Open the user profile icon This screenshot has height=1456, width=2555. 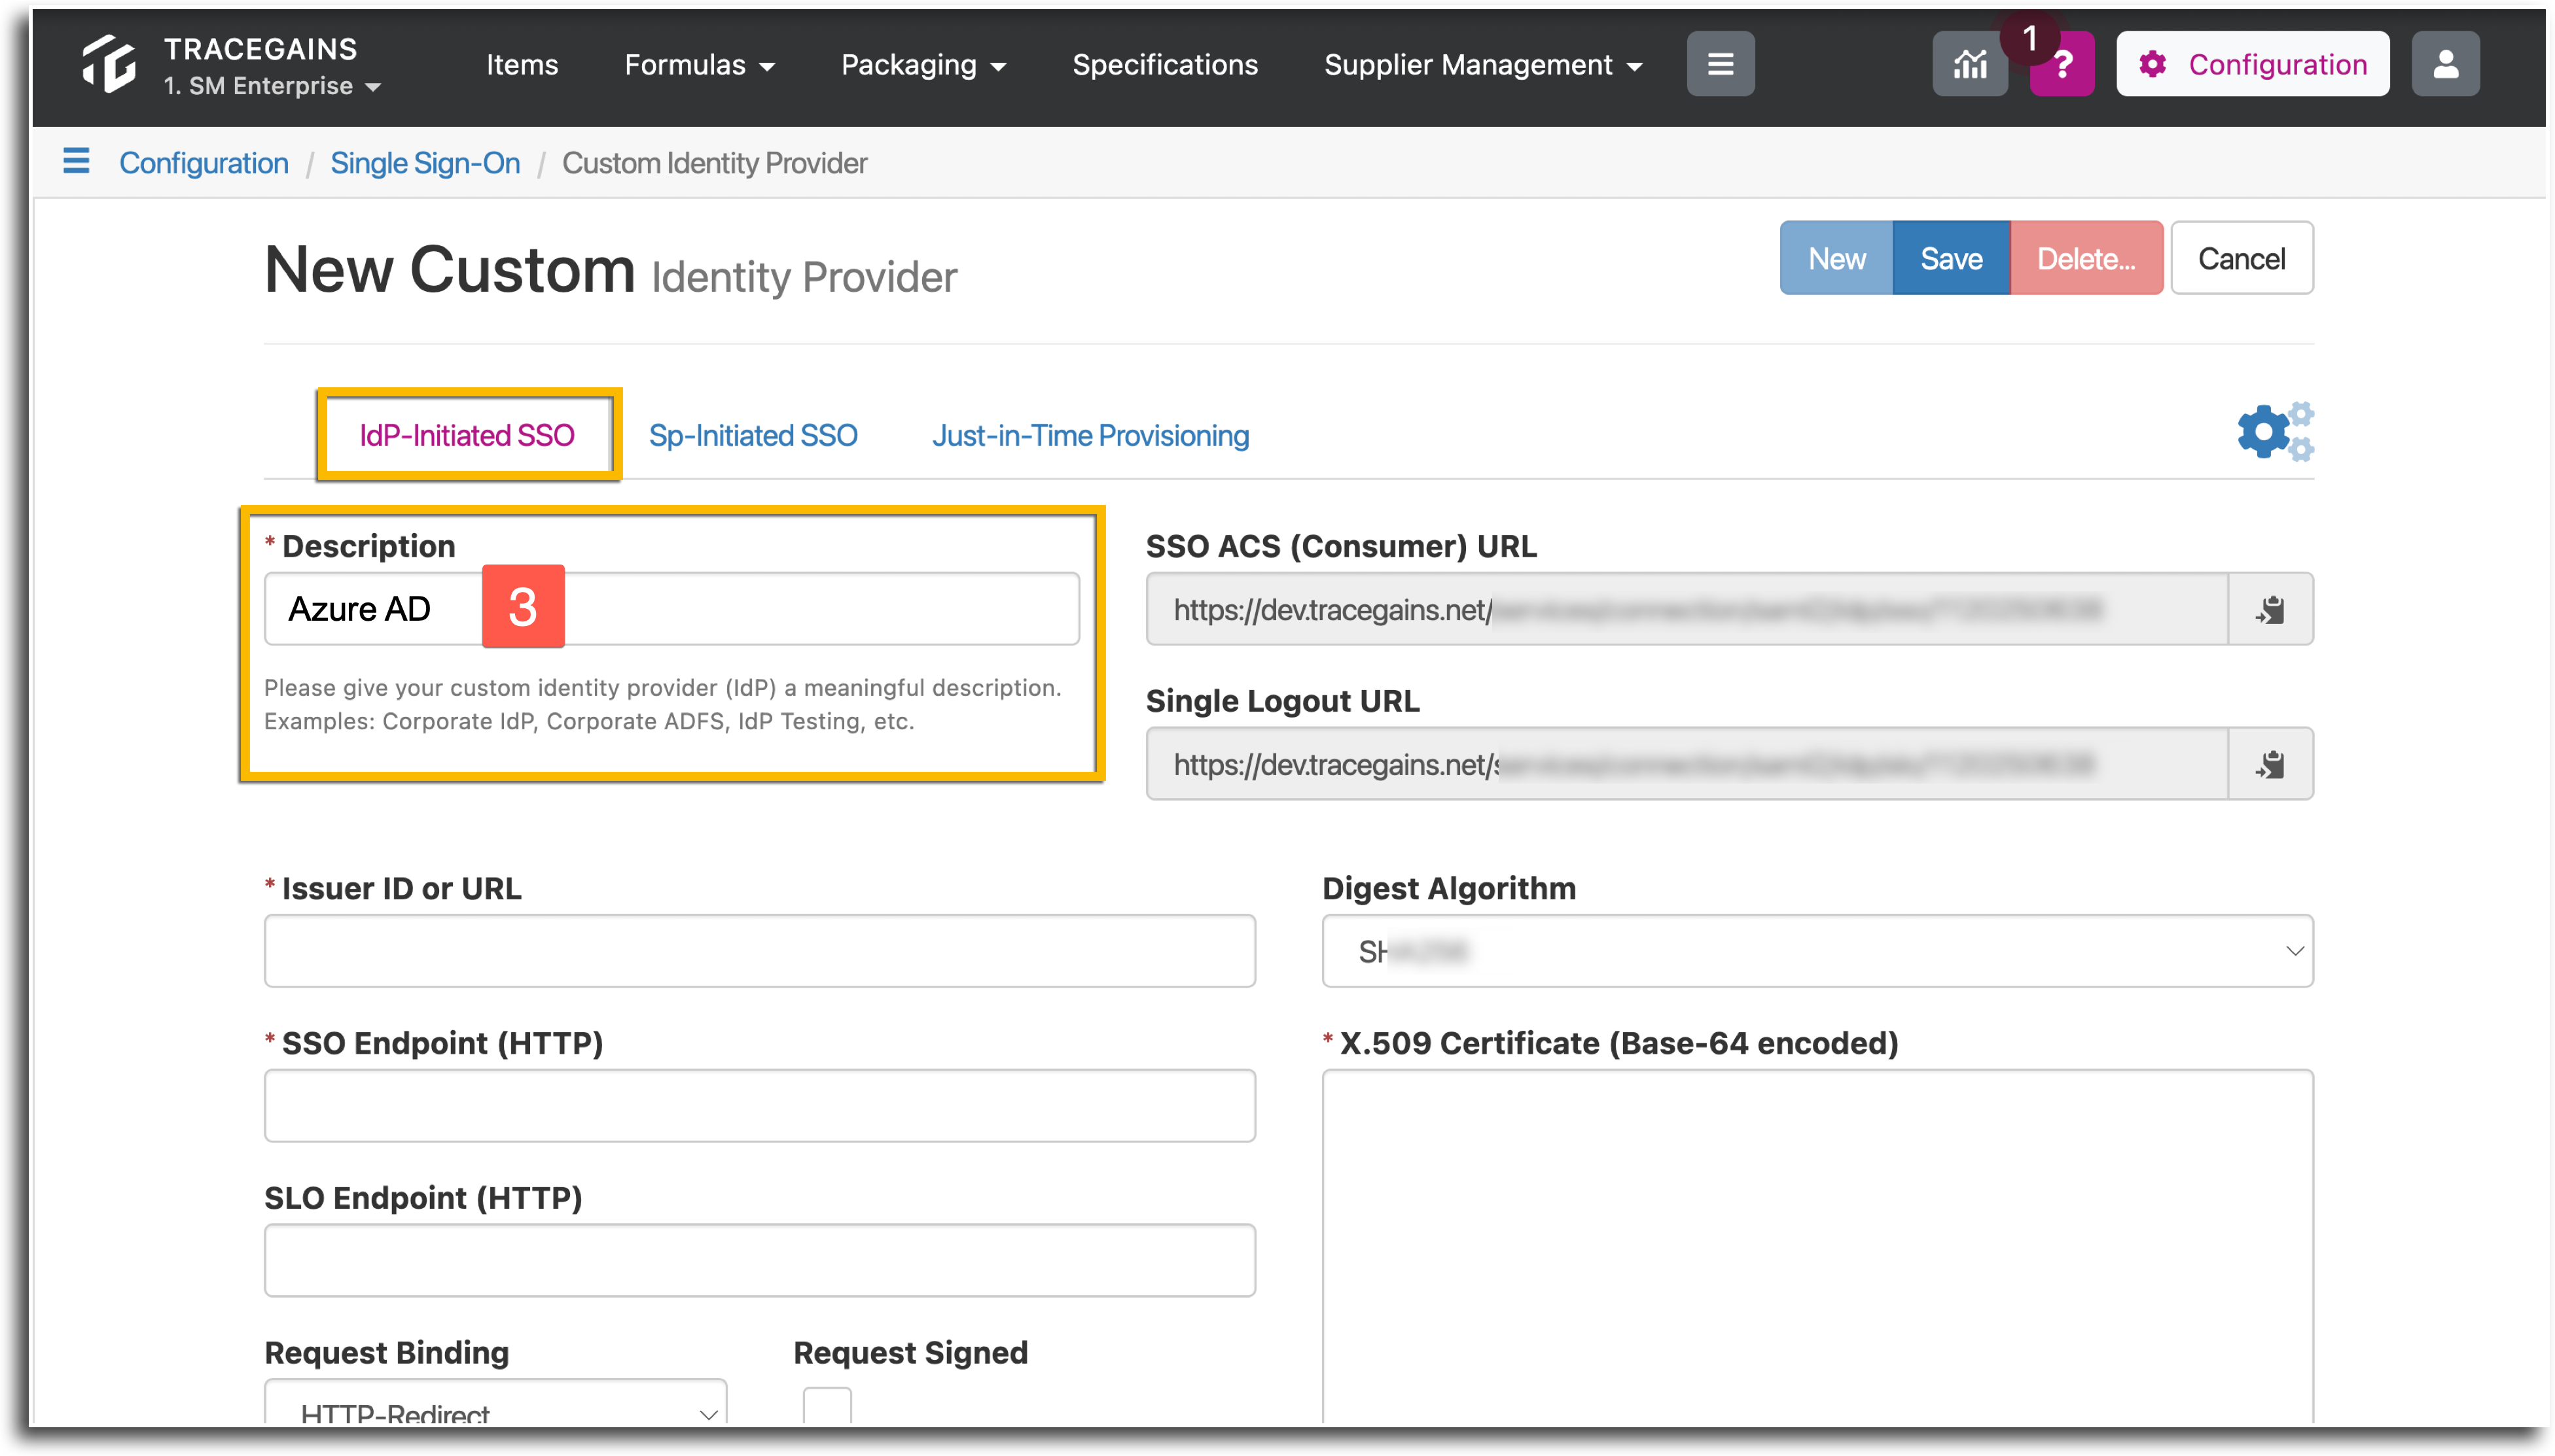coord(2445,65)
